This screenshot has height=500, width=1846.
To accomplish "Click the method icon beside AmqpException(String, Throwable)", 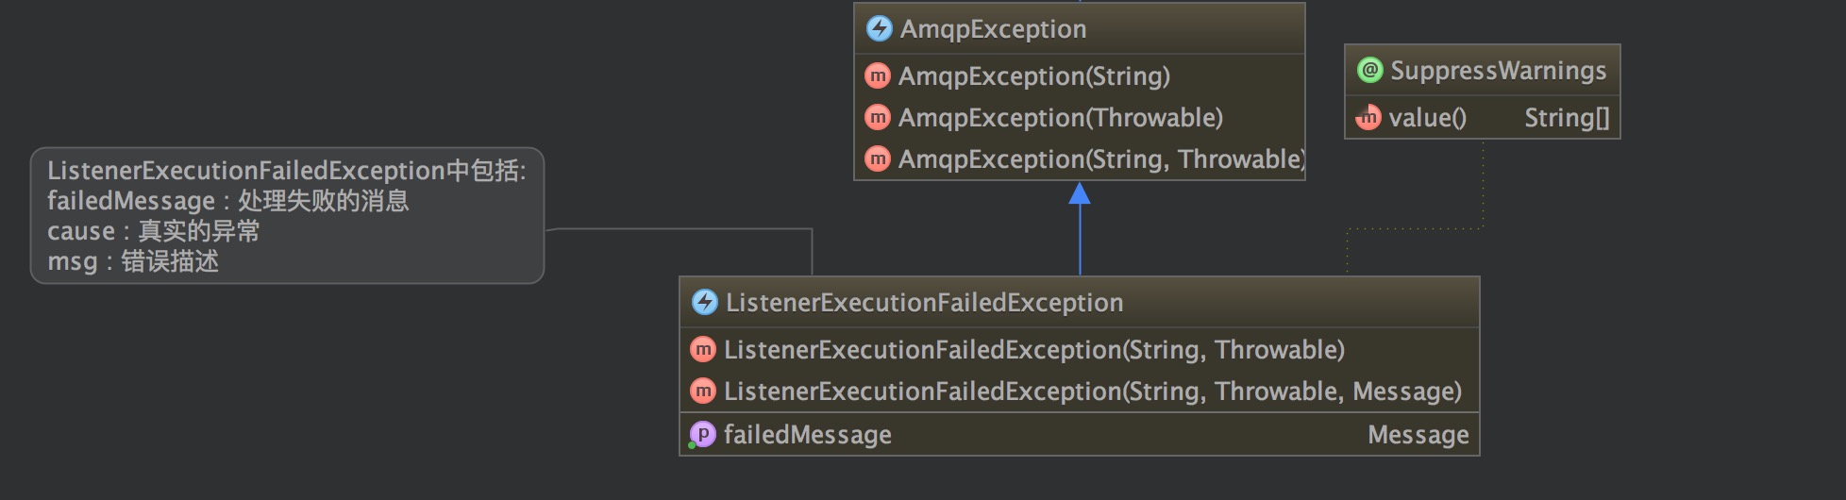I will (x=878, y=158).
